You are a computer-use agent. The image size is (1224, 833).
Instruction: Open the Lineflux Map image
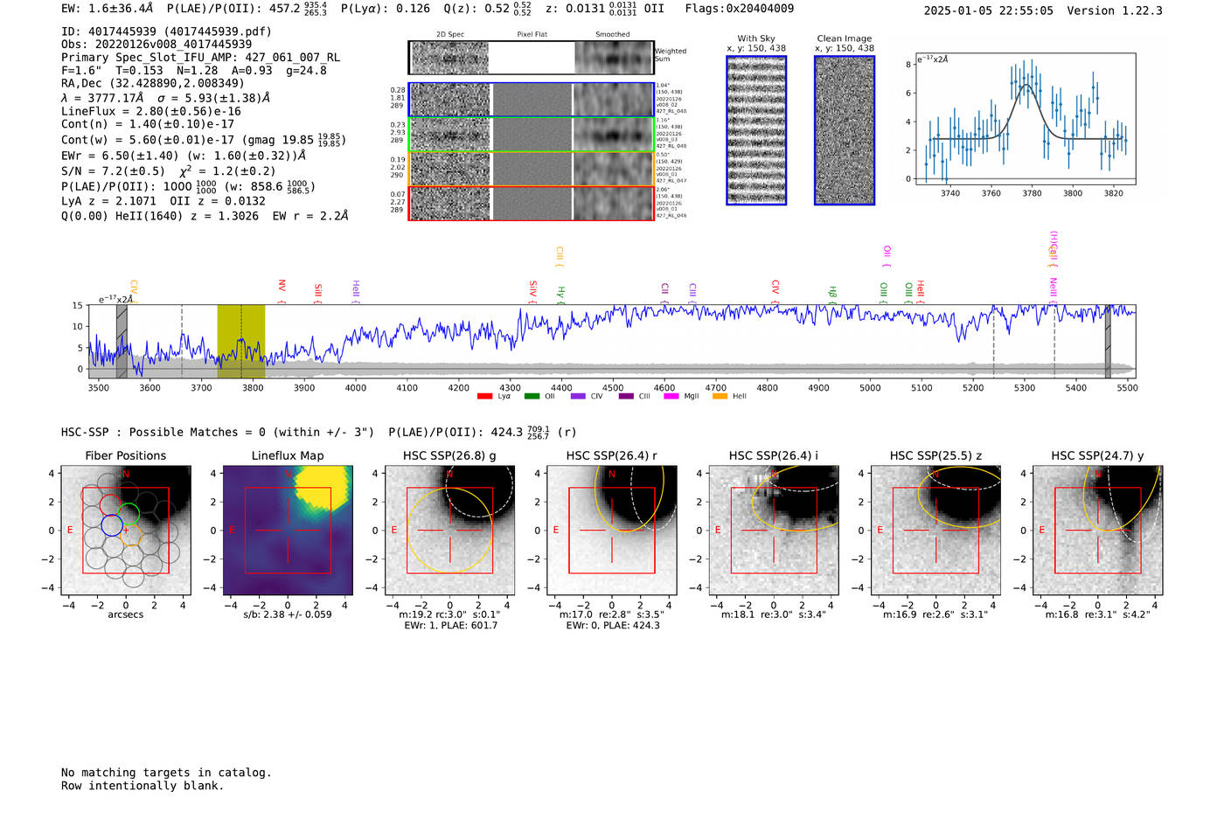click(288, 531)
